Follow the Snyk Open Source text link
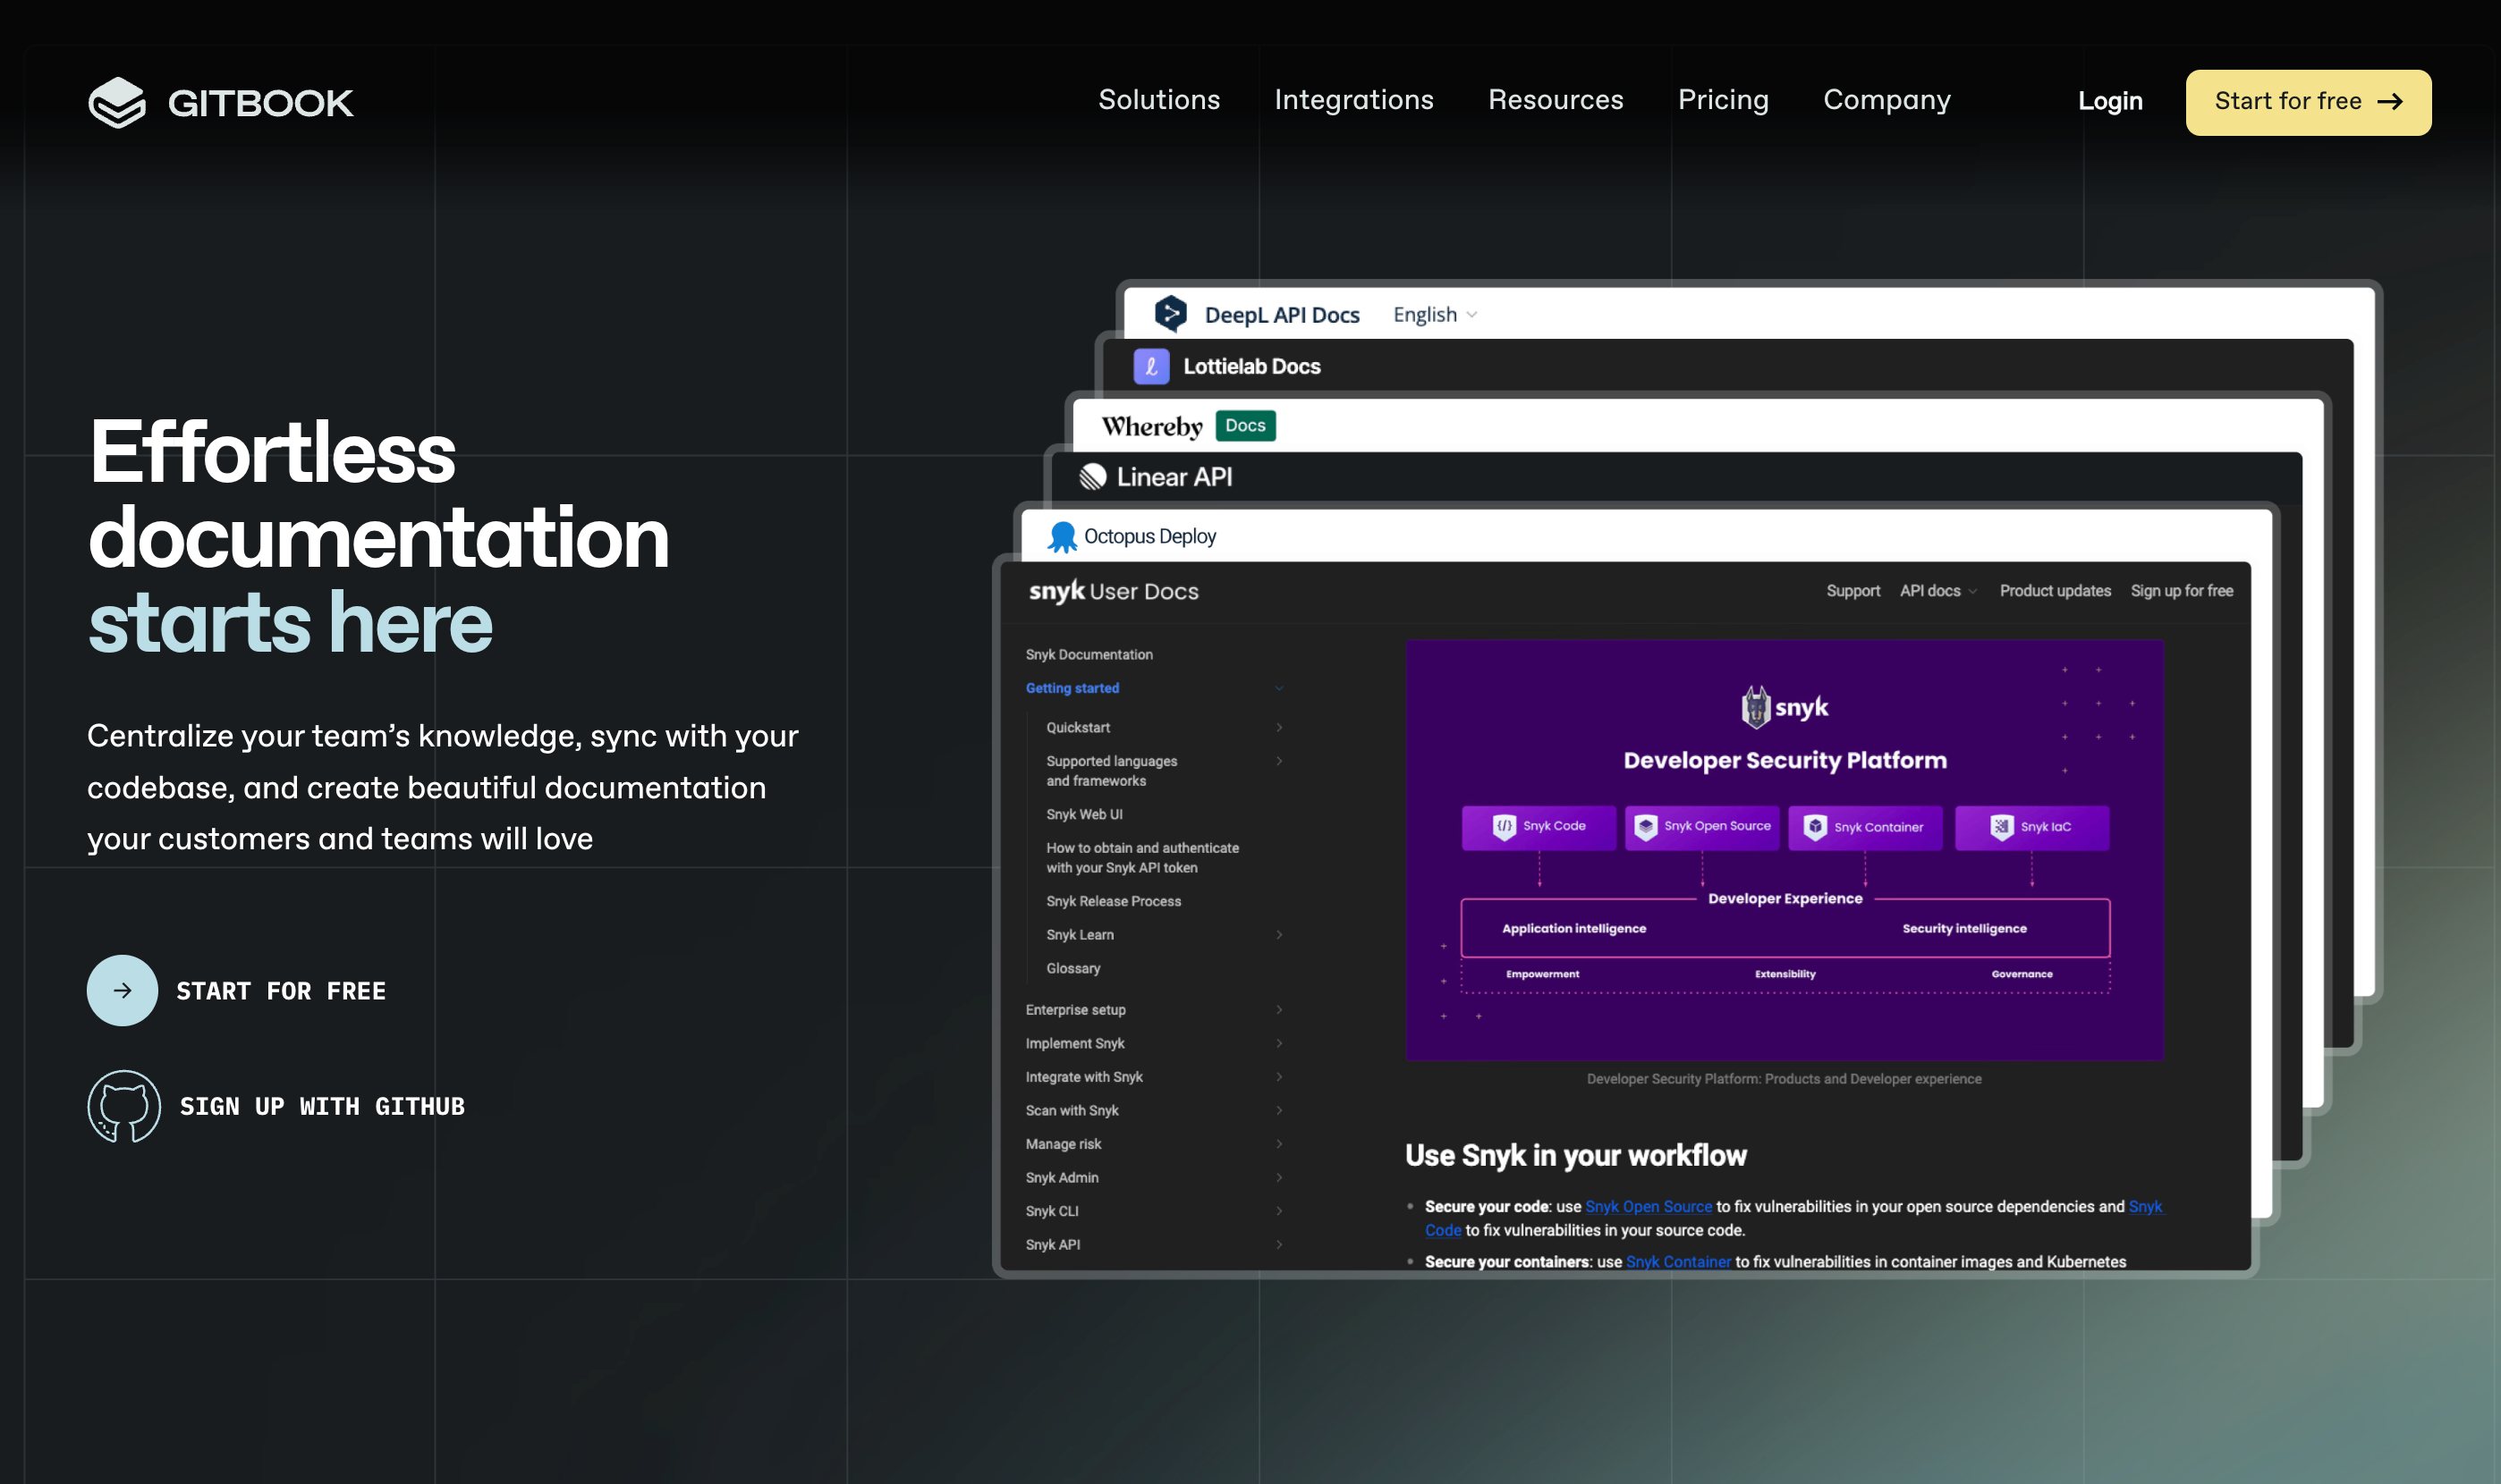Screen dimensions: 2501x1484 point(1648,1207)
